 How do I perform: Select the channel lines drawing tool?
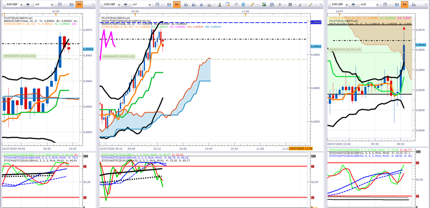coord(280,5)
